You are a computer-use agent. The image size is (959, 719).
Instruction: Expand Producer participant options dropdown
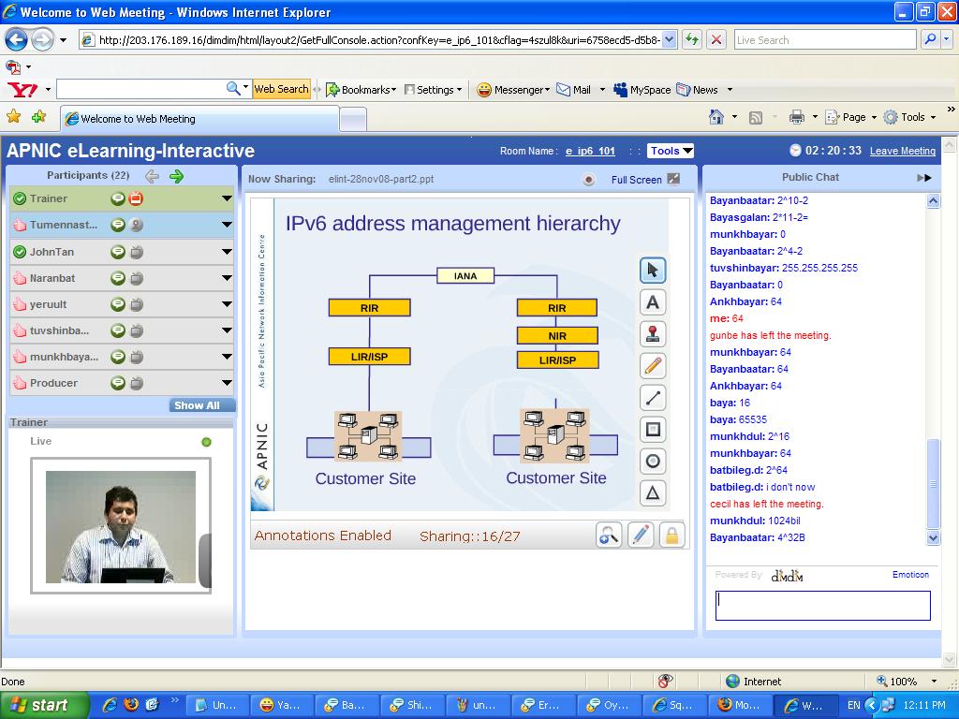(227, 383)
